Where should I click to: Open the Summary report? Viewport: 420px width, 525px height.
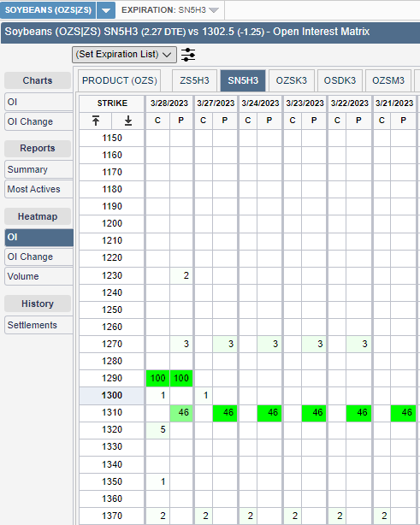[38, 169]
